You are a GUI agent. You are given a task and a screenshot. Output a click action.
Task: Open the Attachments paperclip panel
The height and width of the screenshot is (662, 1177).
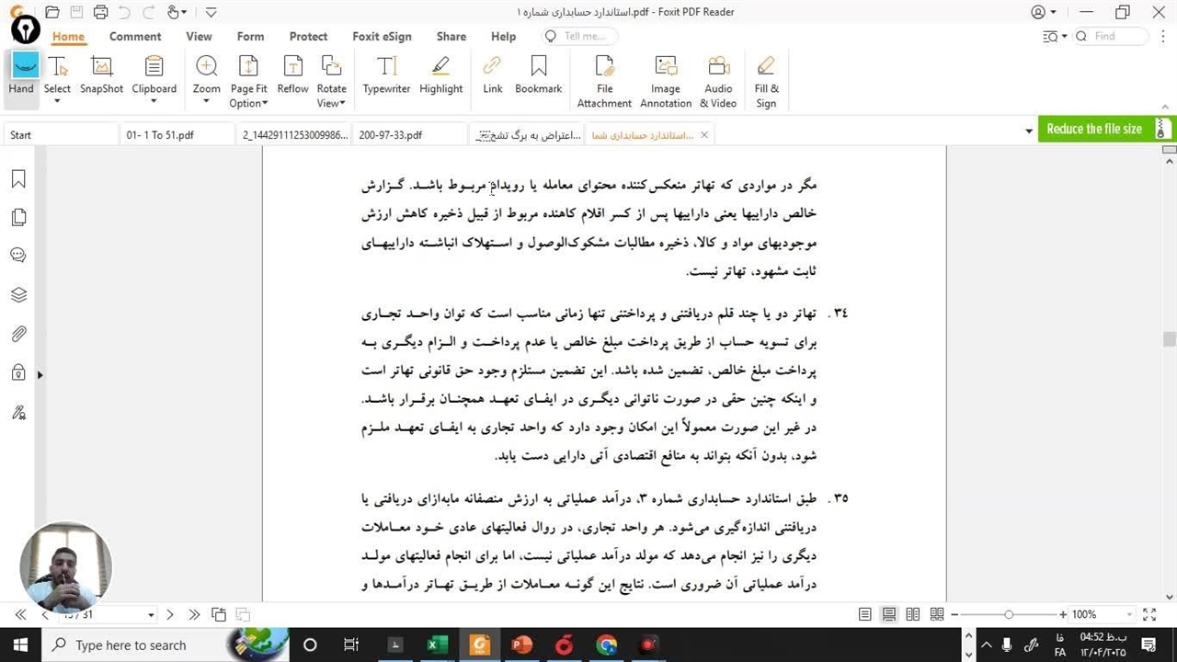18,334
